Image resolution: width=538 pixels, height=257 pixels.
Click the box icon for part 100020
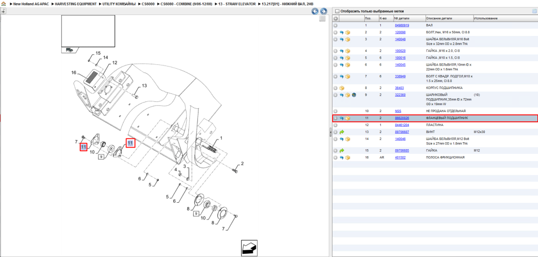pos(348,51)
